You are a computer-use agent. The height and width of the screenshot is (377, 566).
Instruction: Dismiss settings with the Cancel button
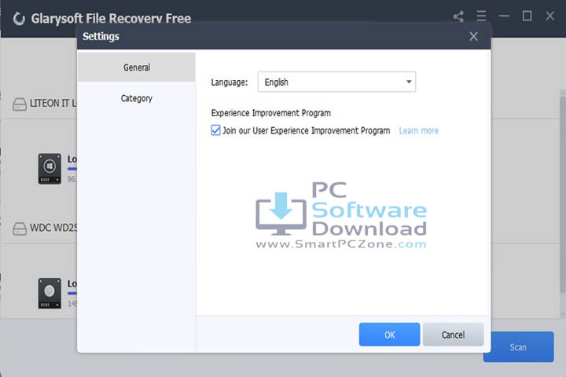(453, 335)
